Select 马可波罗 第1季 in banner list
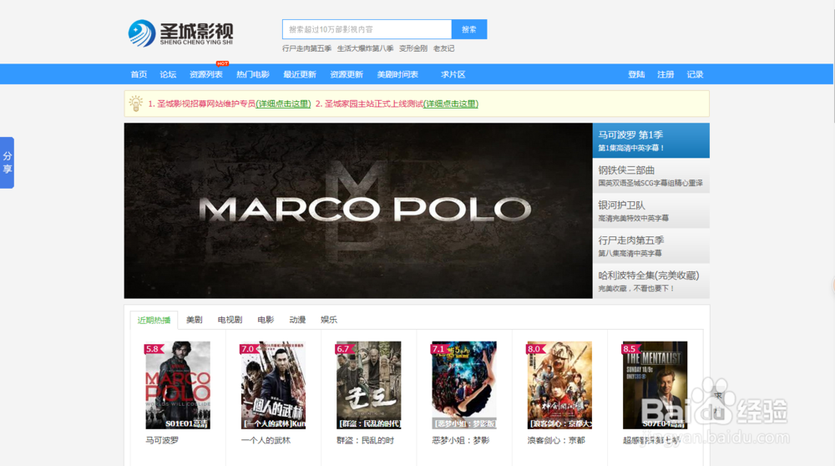 651,140
